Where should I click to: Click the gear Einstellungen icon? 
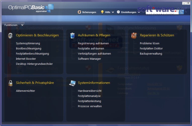tap(118, 12)
